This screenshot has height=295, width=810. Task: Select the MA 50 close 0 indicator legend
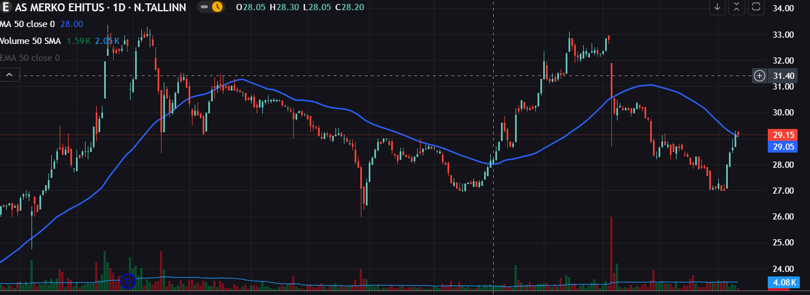point(28,24)
